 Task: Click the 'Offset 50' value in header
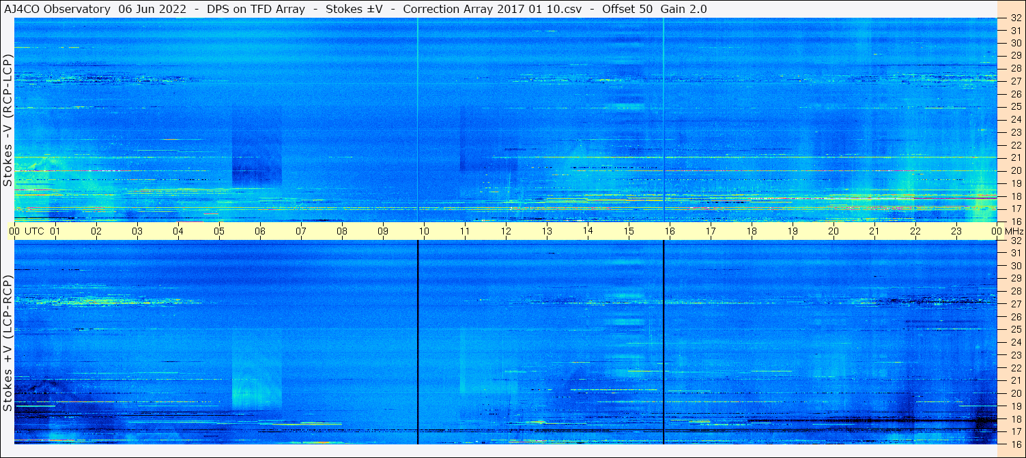tap(627, 9)
